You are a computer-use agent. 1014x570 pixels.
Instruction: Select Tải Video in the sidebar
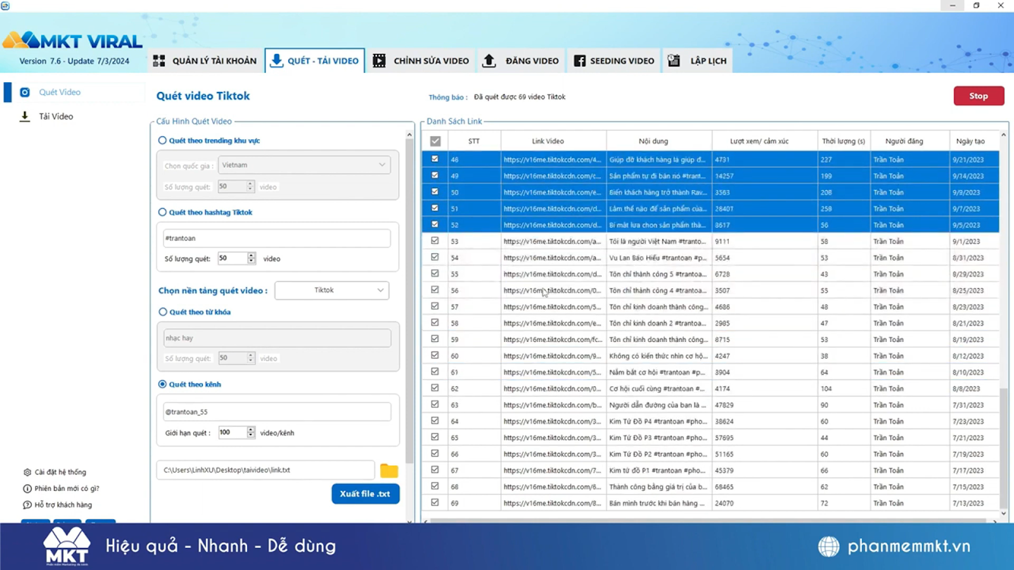coord(56,117)
